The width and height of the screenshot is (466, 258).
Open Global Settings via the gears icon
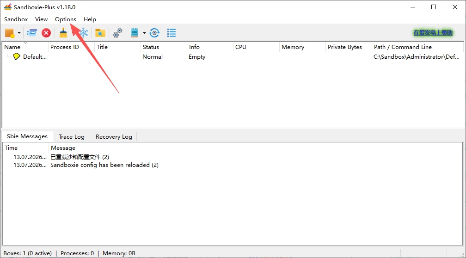click(x=117, y=33)
